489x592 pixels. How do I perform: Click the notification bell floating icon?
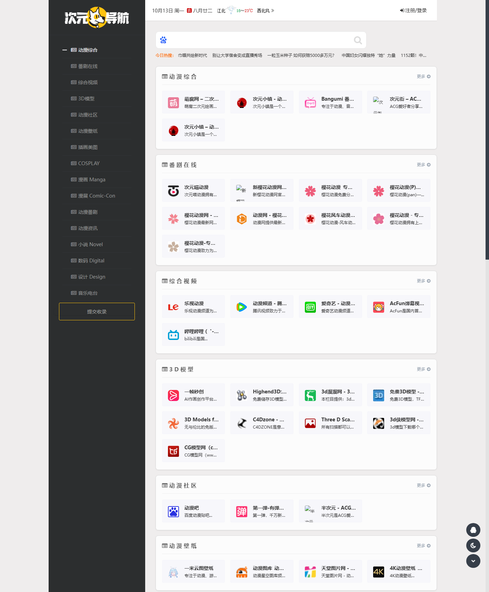pyautogui.click(x=473, y=530)
